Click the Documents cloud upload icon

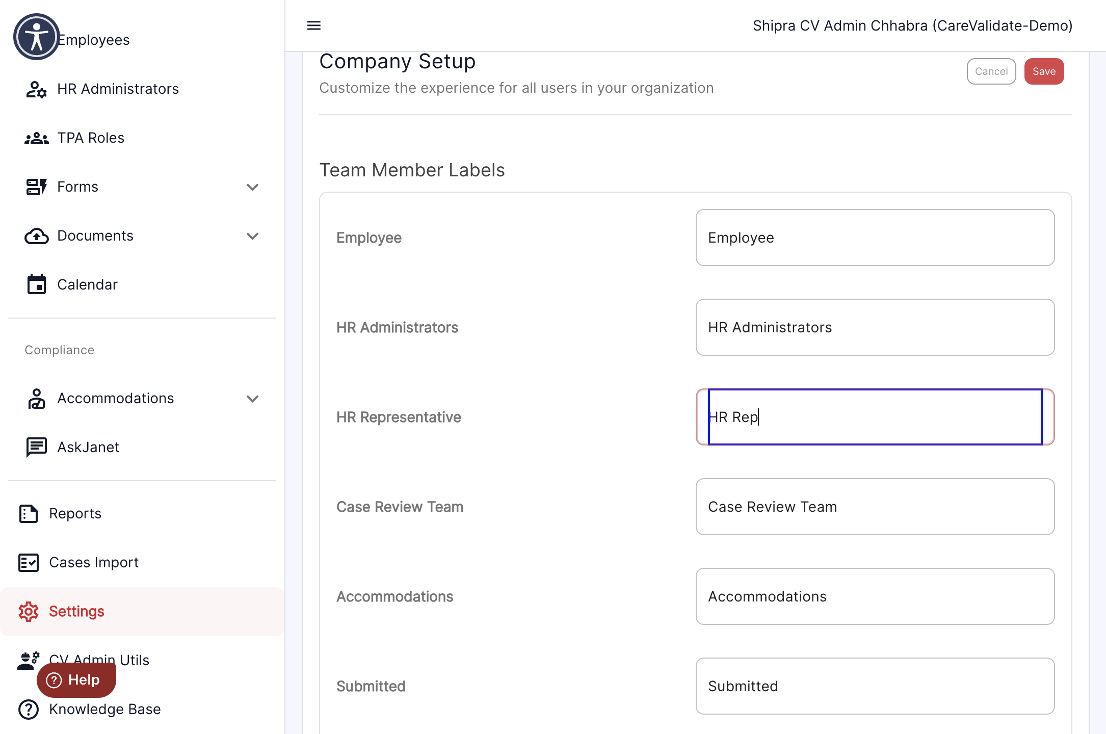pyautogui.click(x=36, y=236)
